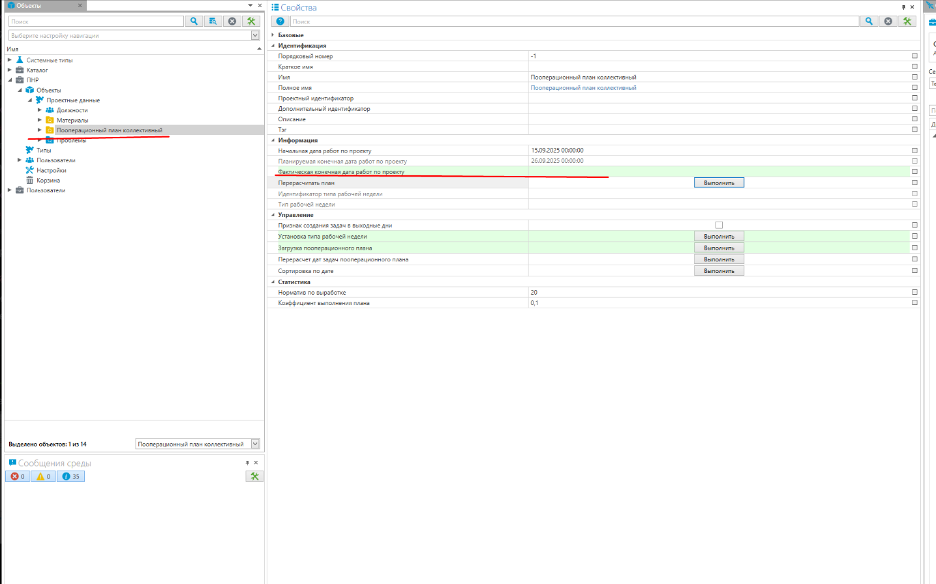936x584 pixels.
Task: Toggle the warning messages filter icon
Action: click(x=43, y=476)
